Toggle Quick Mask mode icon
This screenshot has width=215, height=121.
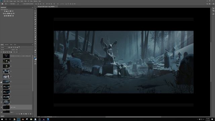pos(35,62)
